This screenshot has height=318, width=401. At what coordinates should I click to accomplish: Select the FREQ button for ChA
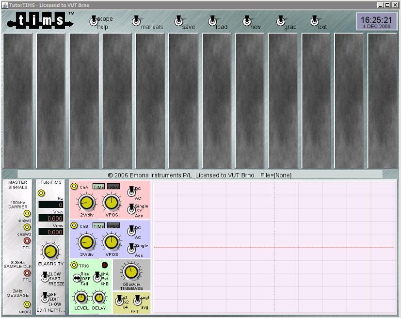click(113, 187)
